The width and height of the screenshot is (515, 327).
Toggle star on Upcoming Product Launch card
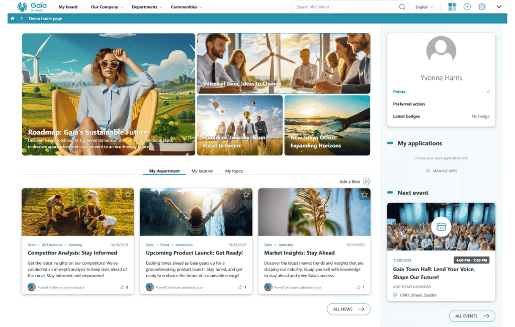click(x=246, y=194)
